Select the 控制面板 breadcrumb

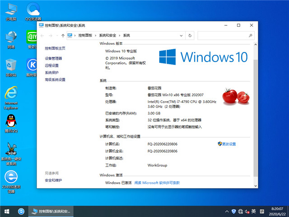(x=85, y=35)
